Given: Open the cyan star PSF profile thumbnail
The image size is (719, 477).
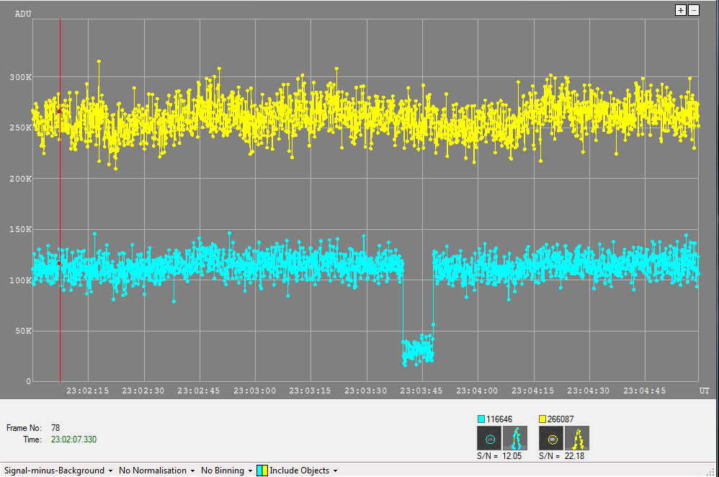Looking at the screenshot, I should [514, 438].
